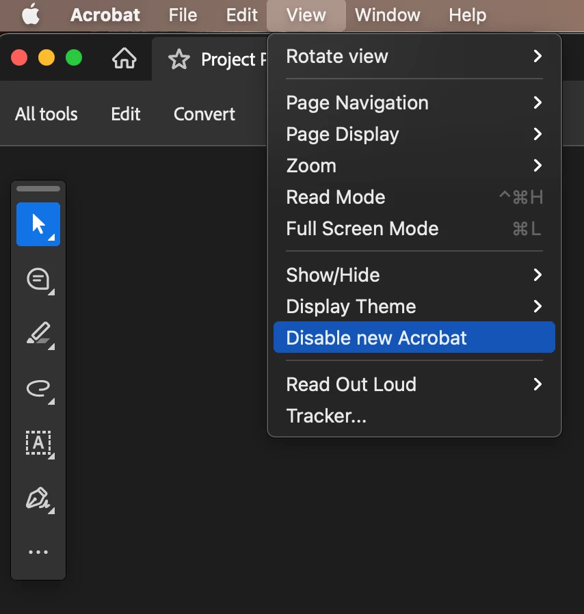This screenshot has height=614, width=584.
Task: Expand Show/Hide submenu
Action: pyautogui.click(x=414, y=275)
